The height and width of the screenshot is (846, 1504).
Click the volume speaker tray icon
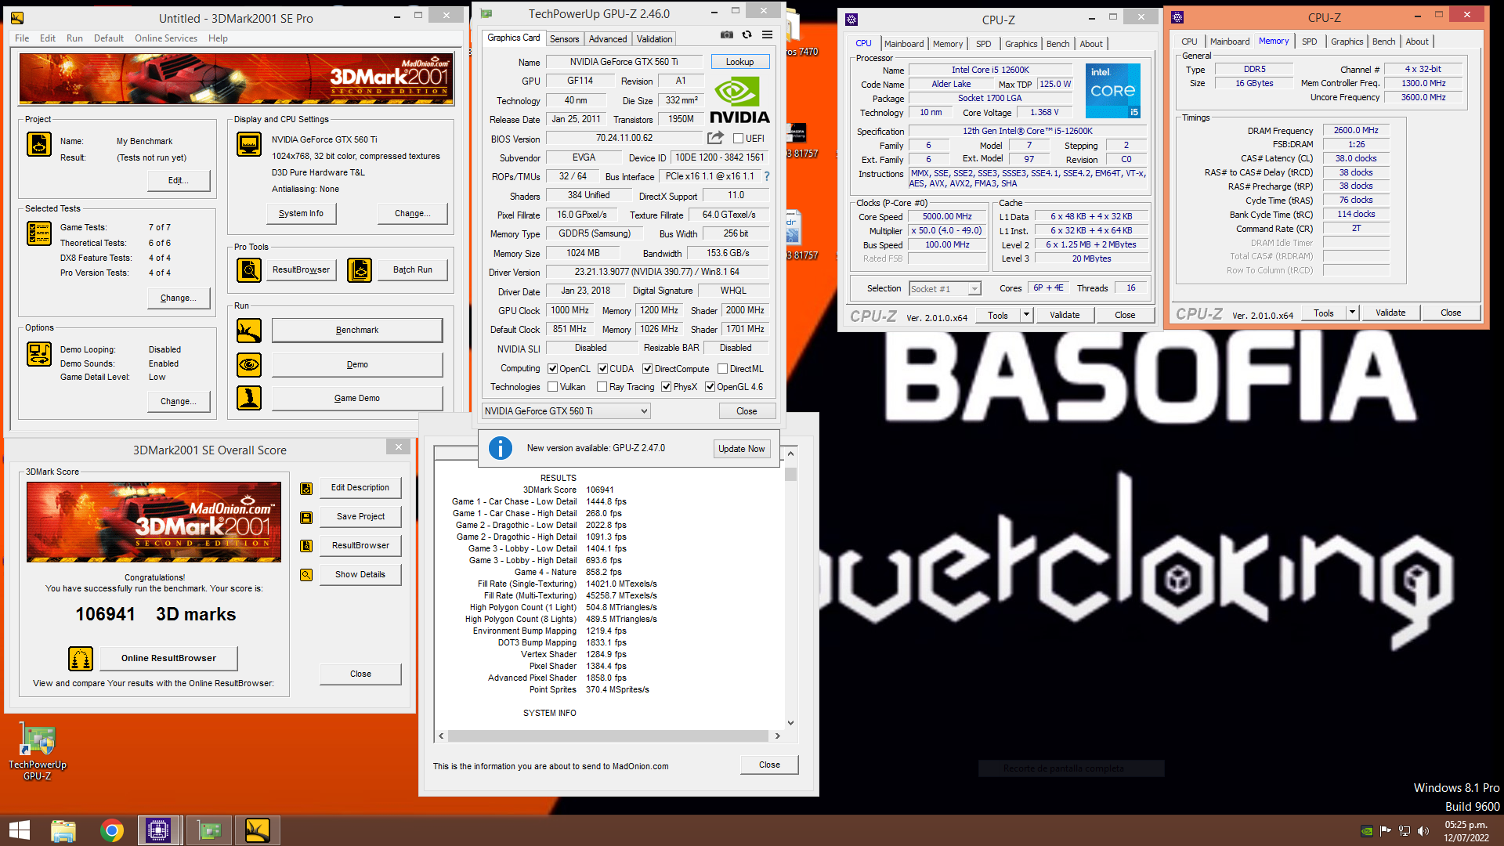[1423, 831]
